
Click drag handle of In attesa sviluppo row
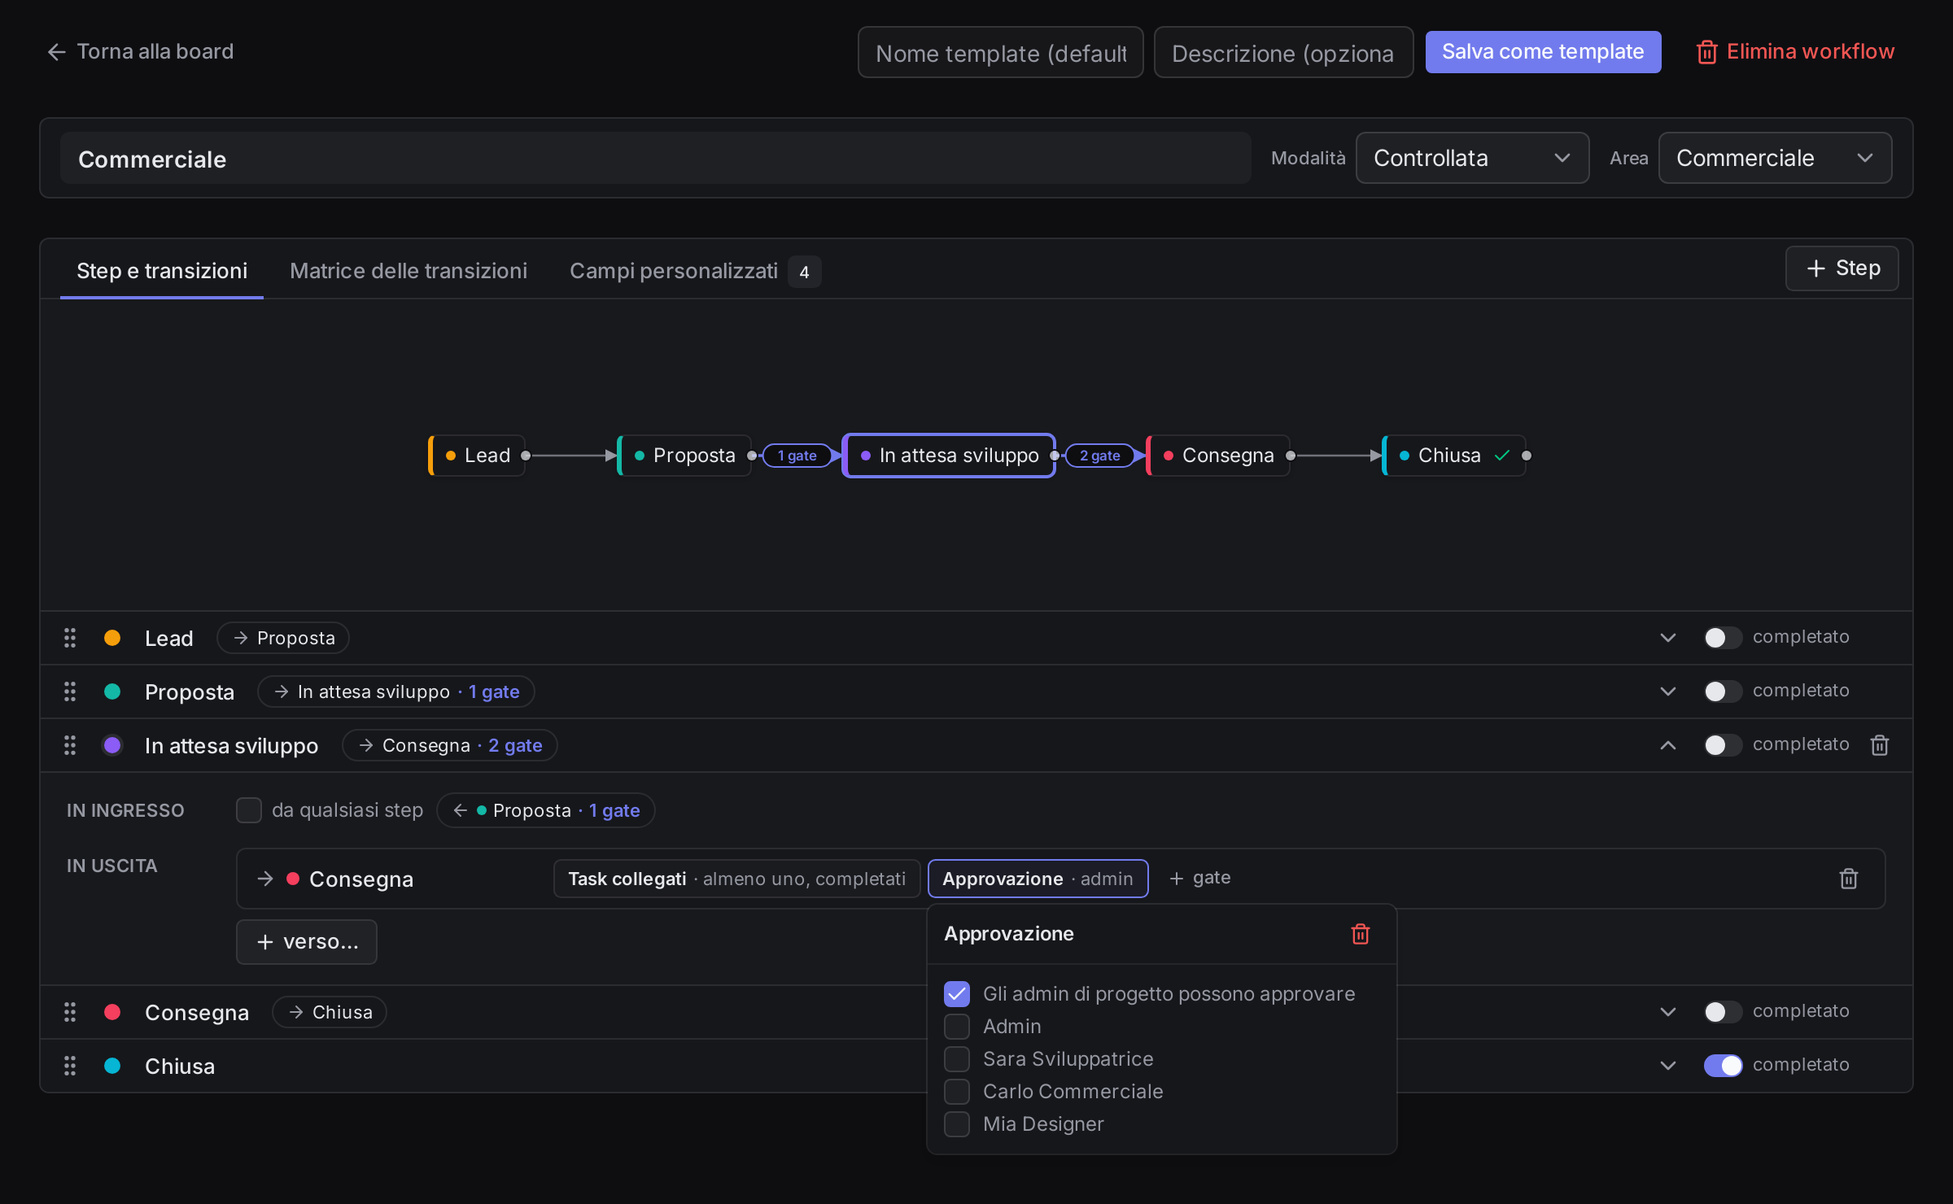pos(70,745)
